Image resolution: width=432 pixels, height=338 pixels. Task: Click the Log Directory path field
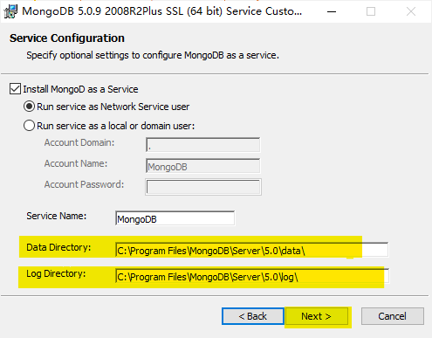click(252, 276)
